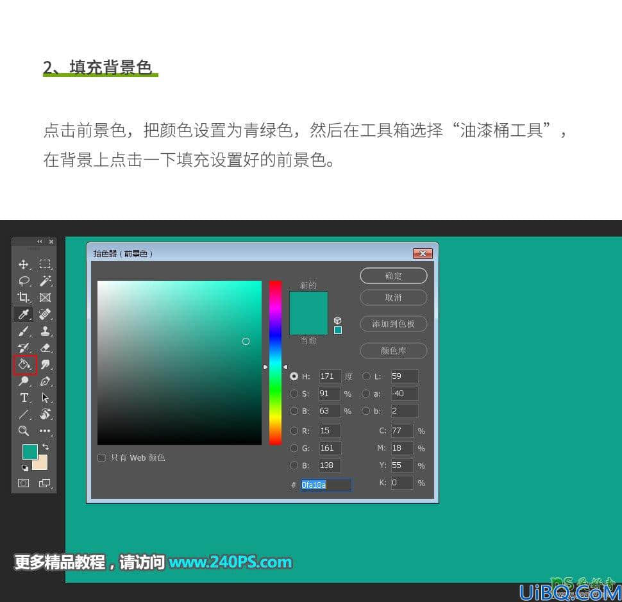Select the Pen tool

45,381
